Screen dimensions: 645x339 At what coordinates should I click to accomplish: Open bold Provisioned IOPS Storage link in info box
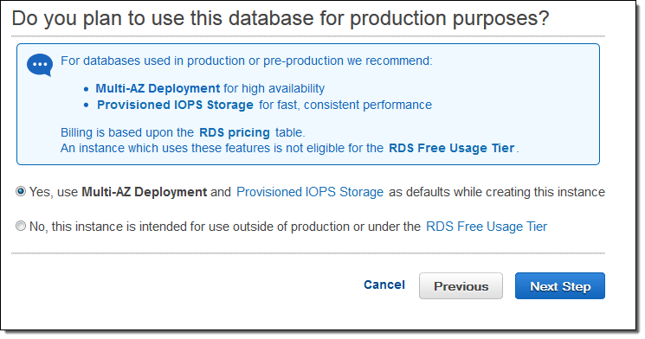[x=175, y=105]
